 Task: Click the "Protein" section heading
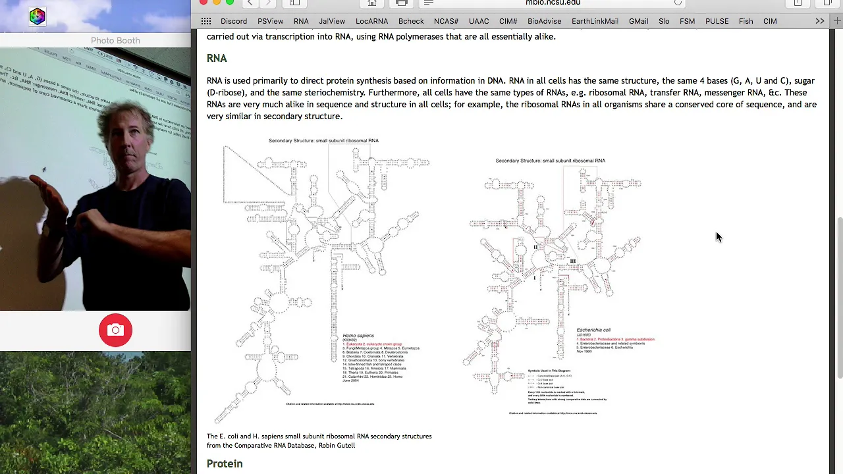[225, 464]
